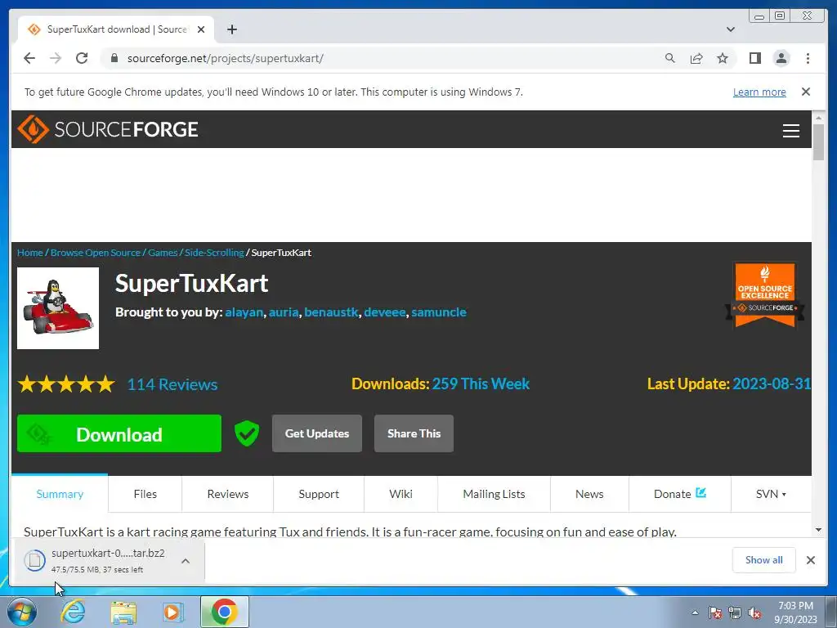837x628 pixels.
Task: Expand the SVN dropdown tab
Action: click(771, 494)
